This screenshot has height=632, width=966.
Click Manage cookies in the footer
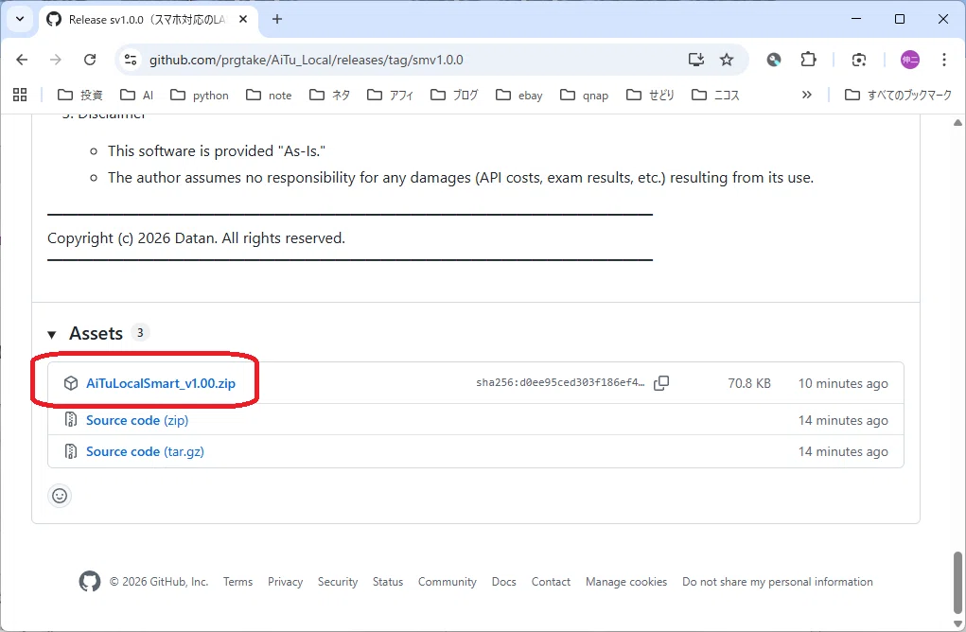[626, 582]
